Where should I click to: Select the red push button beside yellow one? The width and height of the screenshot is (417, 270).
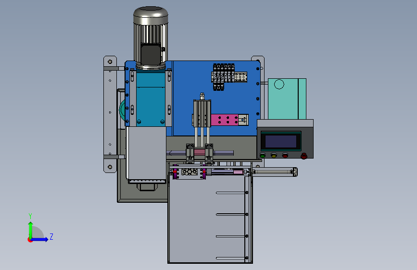tap(285, 155)
